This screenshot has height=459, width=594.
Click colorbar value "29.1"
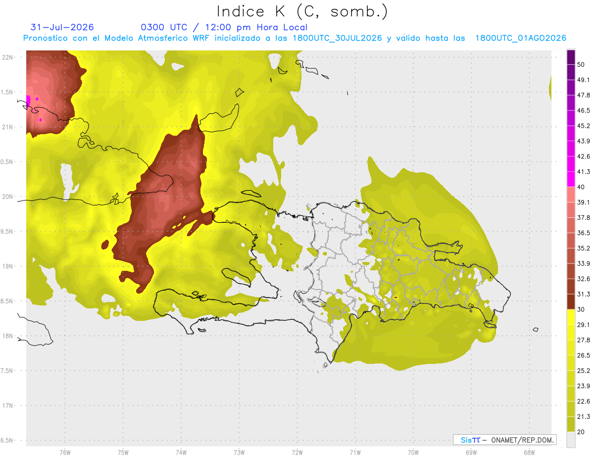[x=584, y=325]
